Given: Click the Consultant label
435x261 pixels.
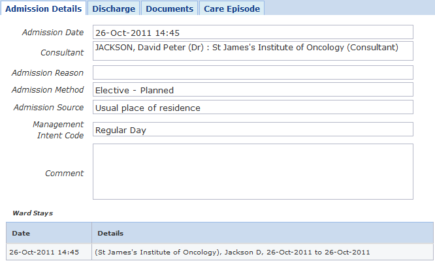Looking at the screenshot, I should tap(62, 52).
